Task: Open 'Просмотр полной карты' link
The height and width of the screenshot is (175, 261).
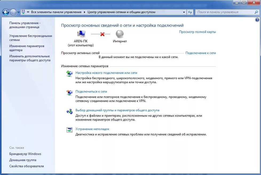Action: 197,32
